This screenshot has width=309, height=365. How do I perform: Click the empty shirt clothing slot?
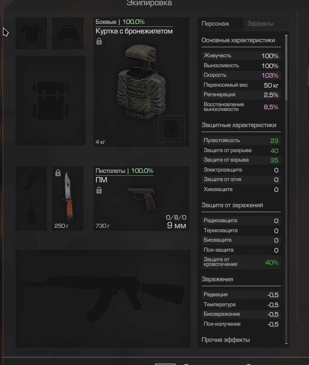(31, 33)
